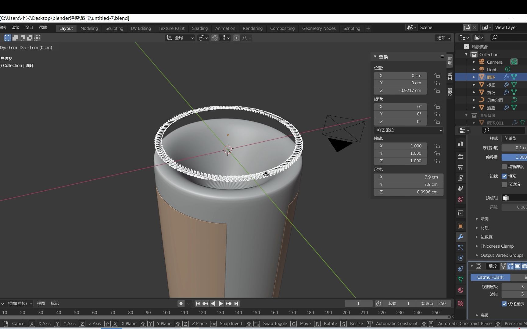Disable the 优化显示 checkbox

click(504, 304)
